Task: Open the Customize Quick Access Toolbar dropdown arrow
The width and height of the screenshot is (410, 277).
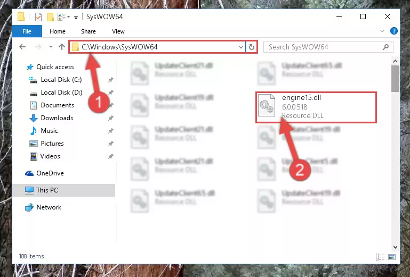Action: 76,18
